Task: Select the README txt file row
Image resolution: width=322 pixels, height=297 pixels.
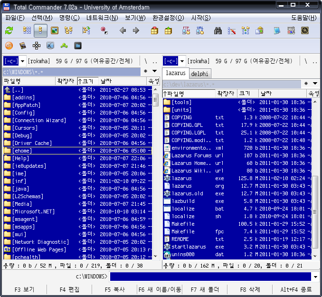Action: 237,239
